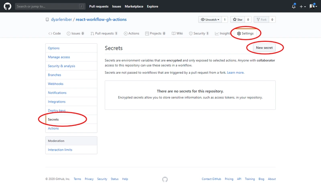The height and width of the screenshot is (194, 321).
Task: Open Actions in settings sidebar
Action: click(71, 128)
